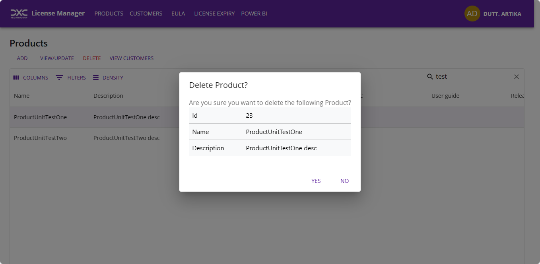Switch to the EULA section
Screen dimensions: 540x264
178,14
